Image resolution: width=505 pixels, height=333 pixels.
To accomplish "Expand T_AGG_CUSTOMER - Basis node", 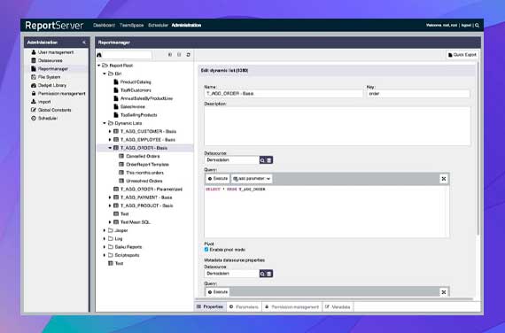I will click(110, 131).
